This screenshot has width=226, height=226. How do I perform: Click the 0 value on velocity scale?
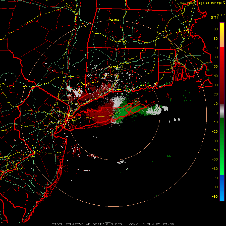pyautogui.click(x=217, y=113)
